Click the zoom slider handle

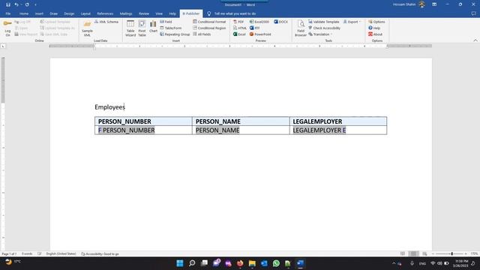(x=451, y=253)
